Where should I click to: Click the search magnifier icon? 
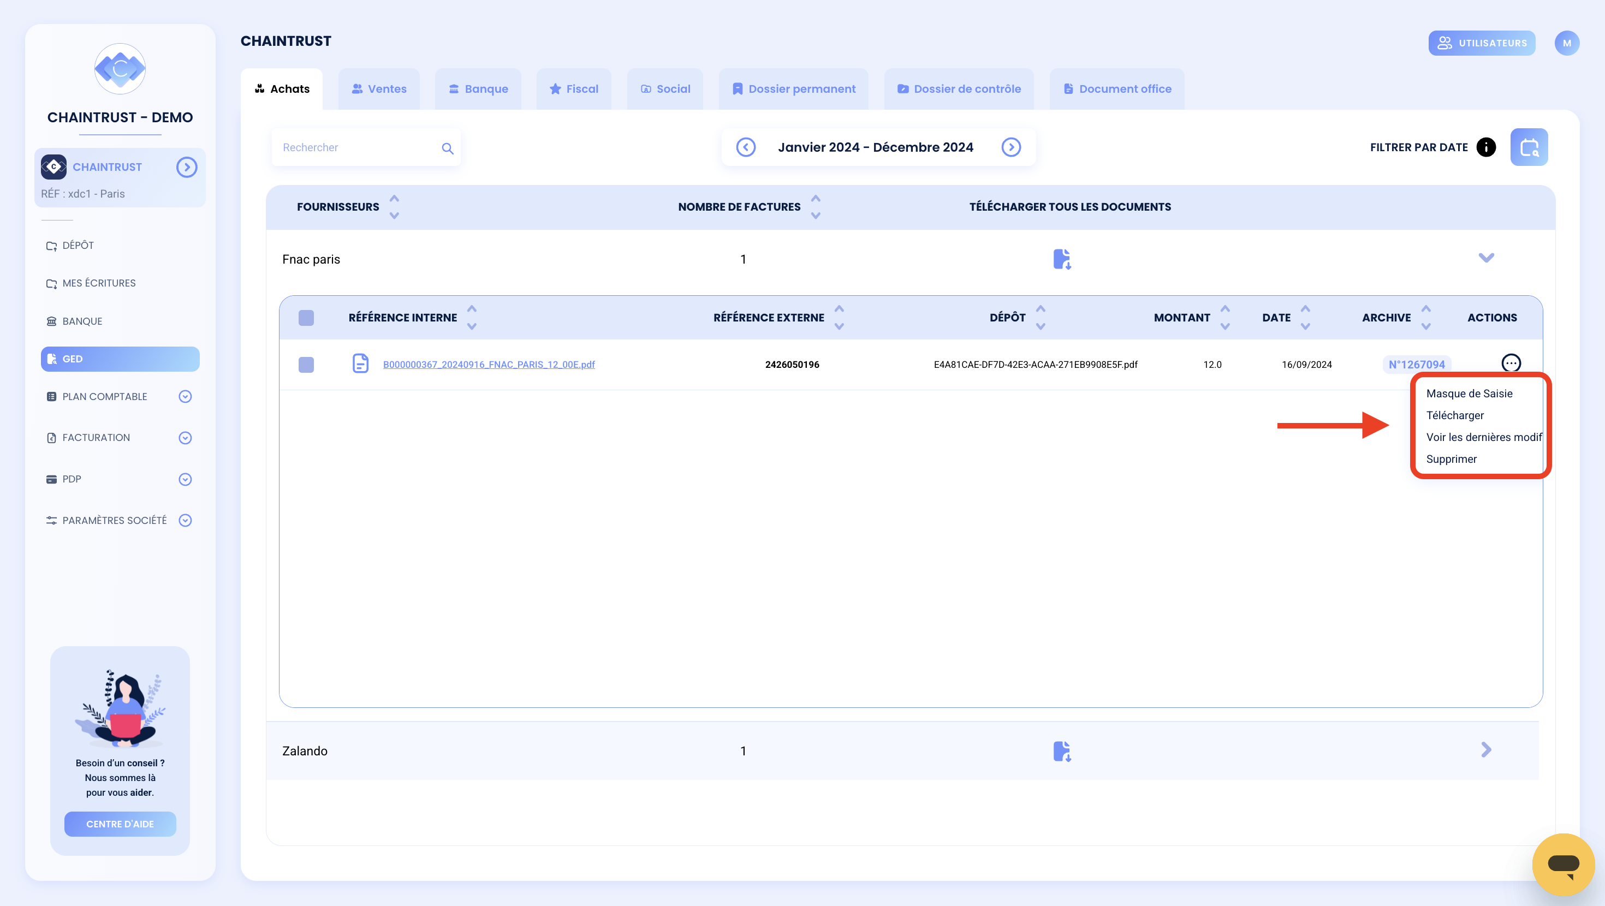click(447, 148)
